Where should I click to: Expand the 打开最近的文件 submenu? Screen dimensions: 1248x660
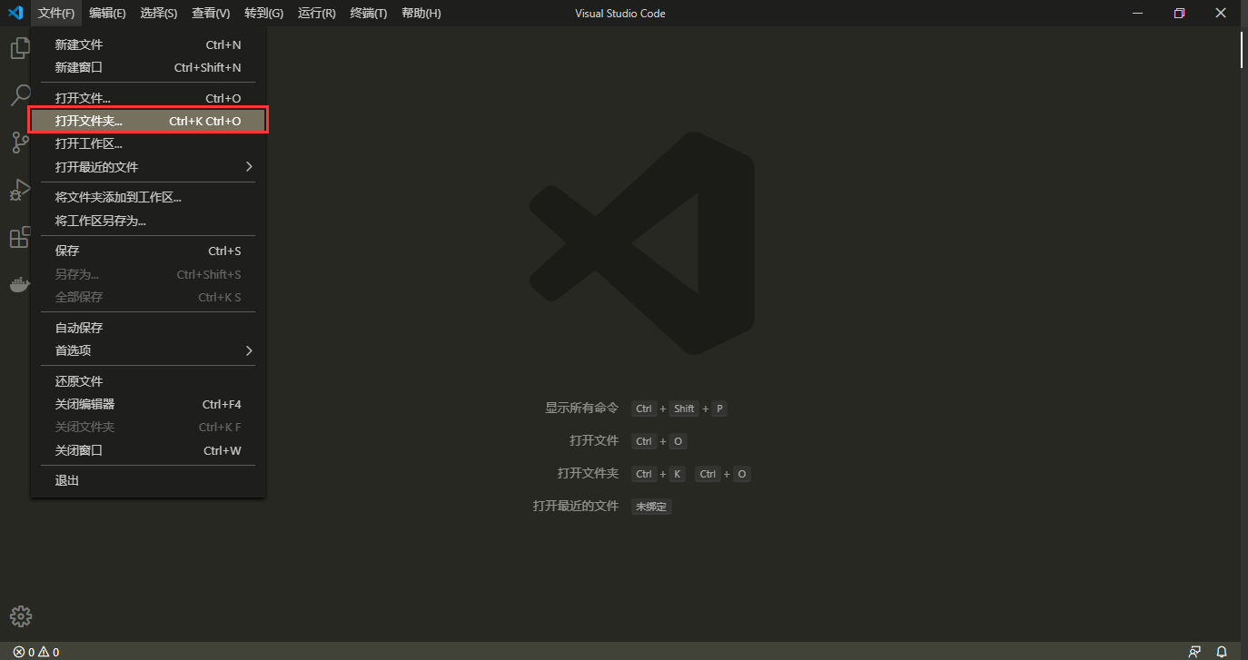click(x=148, y=167)
